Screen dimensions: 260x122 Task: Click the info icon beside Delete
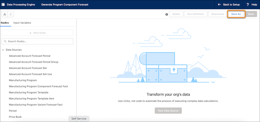point(167,14)
